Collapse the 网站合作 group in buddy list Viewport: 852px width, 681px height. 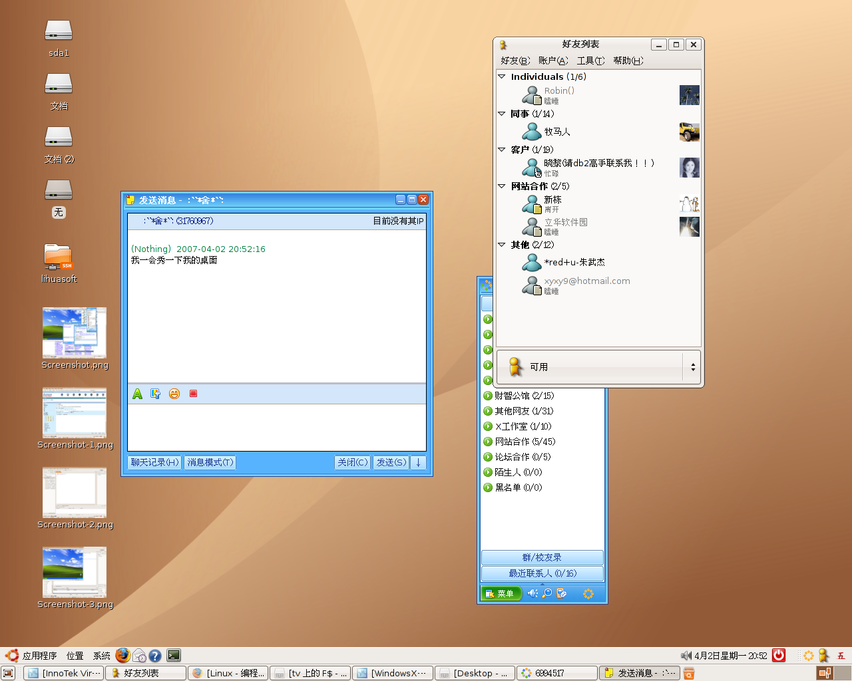click(x=502, y=186)
